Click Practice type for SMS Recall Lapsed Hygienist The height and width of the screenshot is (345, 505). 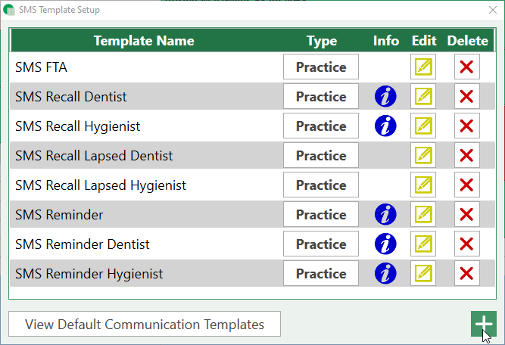click(x=321, y=185)
